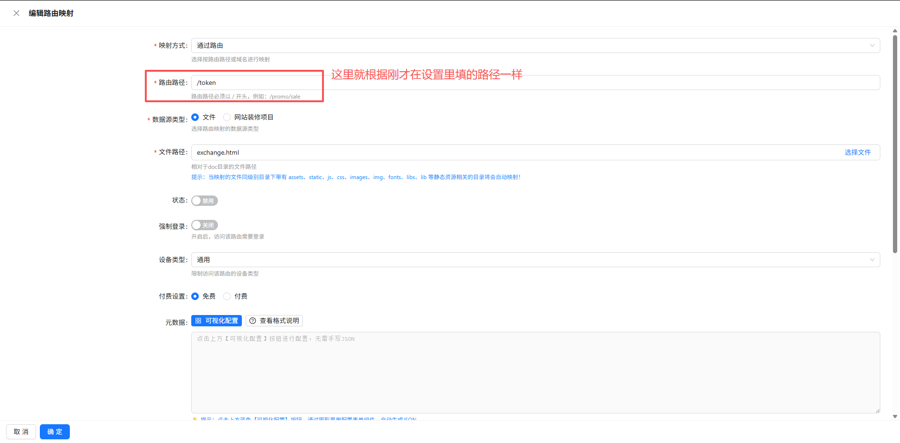Choose the 付费 payment radio
This screenshot has height=443, width=900.
click(x=227, y=296)
